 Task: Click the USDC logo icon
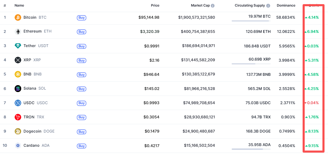[x=18, y=103]
